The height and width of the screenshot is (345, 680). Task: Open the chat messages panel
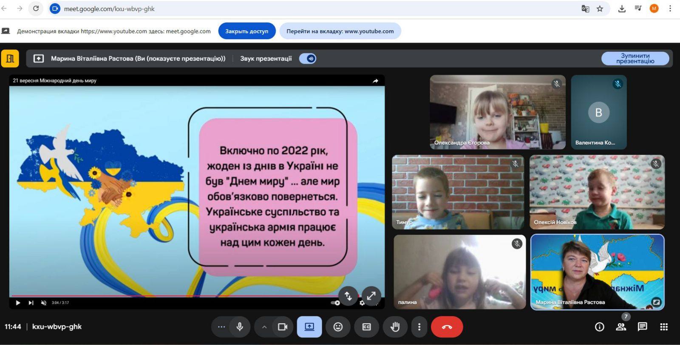pos(642,327)
